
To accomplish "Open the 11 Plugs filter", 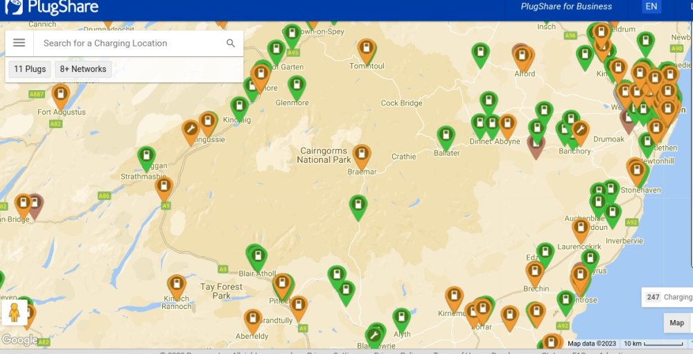I will tap(30, 69).
